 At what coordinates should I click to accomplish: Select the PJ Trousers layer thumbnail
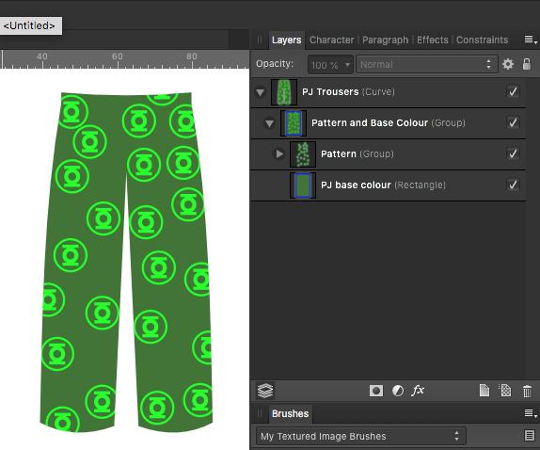(x=284, y=92)
